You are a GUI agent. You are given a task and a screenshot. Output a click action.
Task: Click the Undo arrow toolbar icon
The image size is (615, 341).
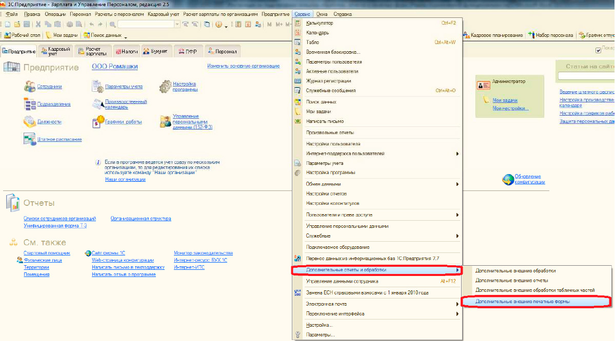91,24
